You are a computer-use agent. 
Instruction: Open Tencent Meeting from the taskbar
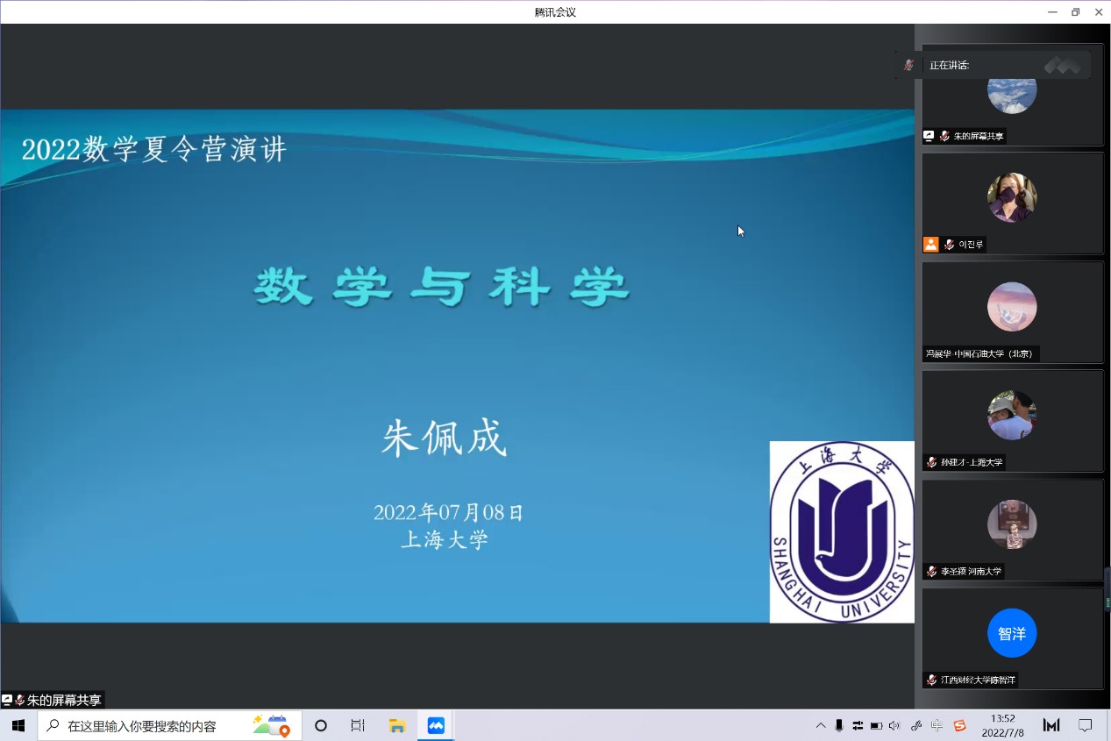436,726
